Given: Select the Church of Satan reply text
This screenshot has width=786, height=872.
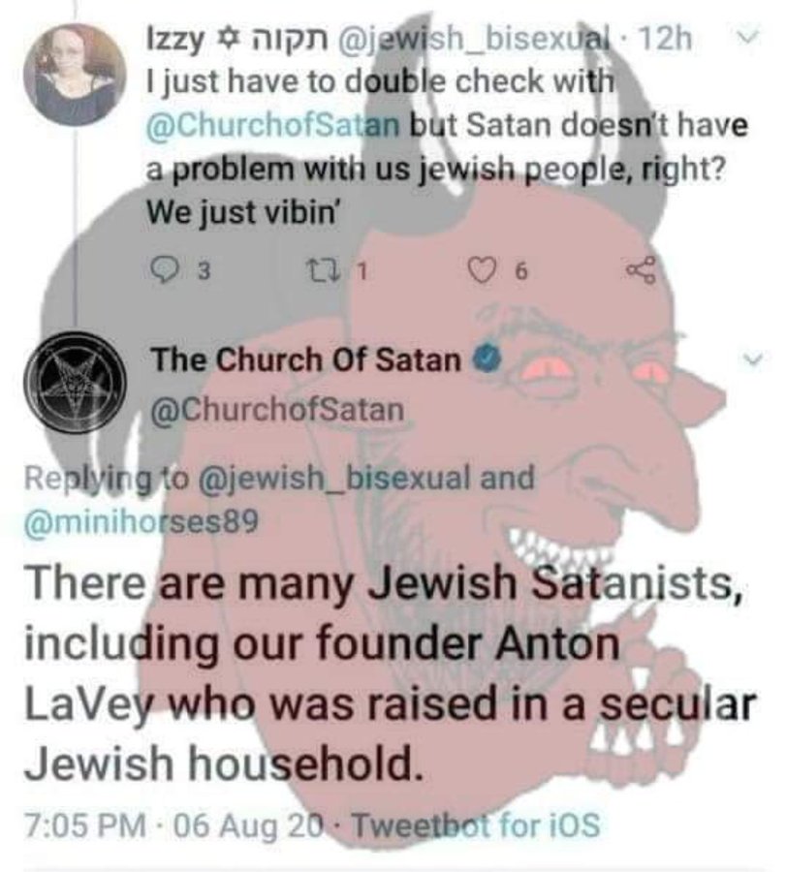Looking at the screenshot, I should click(390, 672).
